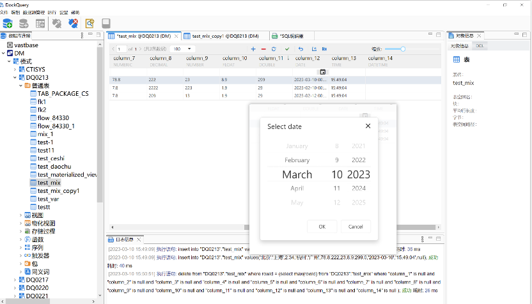Switch to the DDL tab in object info

[480, 46]
